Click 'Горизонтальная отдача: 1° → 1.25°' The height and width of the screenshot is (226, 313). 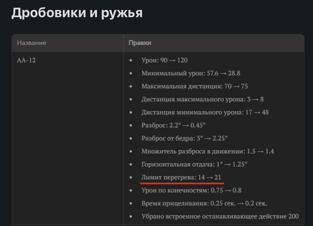point(194,164)
